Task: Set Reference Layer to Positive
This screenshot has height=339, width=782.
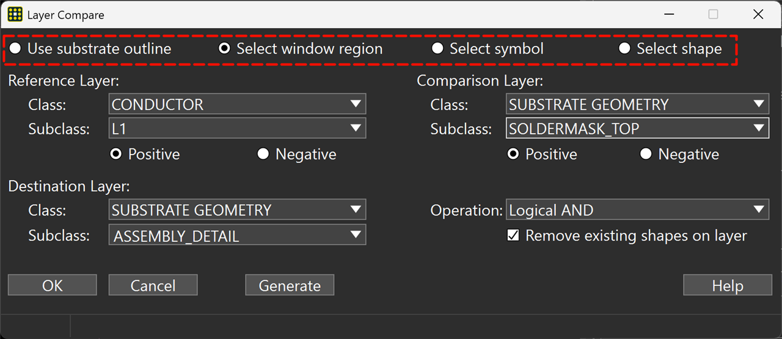Action: [x=115, y=155]
